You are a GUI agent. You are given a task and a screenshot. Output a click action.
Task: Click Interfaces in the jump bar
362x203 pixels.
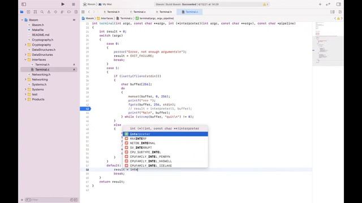[105, 18]
